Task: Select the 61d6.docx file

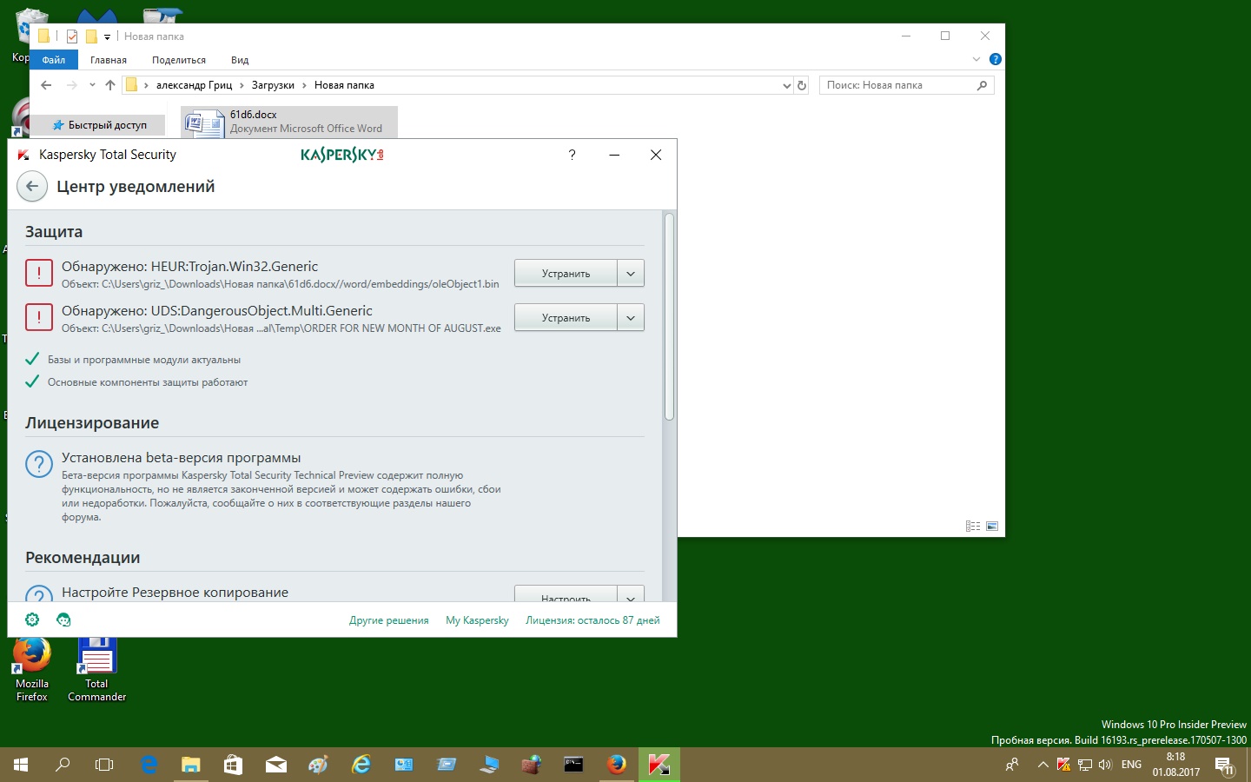Action: coord(289,122)
